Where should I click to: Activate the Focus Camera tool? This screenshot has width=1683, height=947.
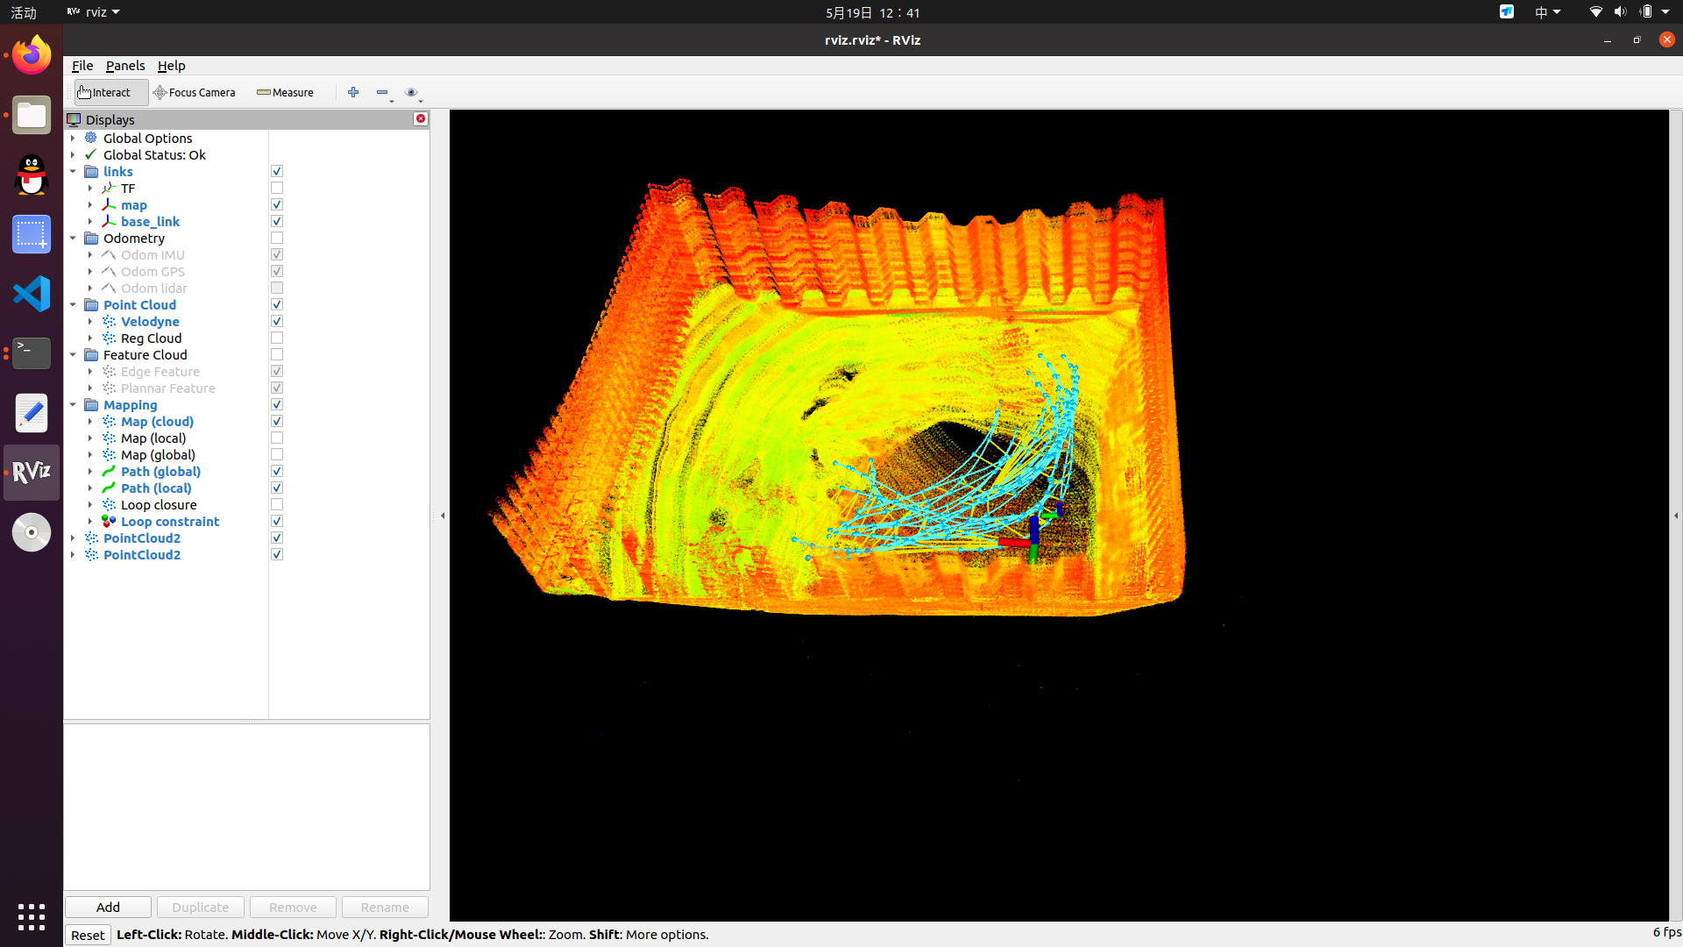click(195, 92)
